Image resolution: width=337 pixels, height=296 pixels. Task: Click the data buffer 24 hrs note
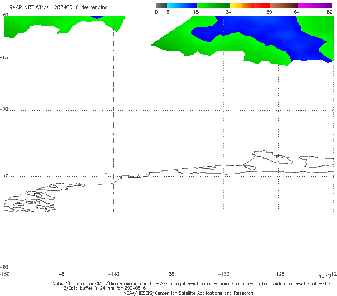point(105,288)
